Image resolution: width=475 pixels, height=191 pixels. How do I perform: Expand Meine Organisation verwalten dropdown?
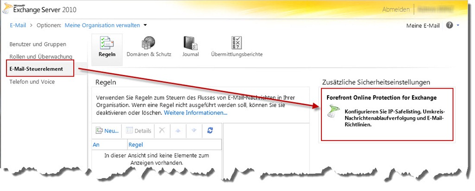coord(145,25)
